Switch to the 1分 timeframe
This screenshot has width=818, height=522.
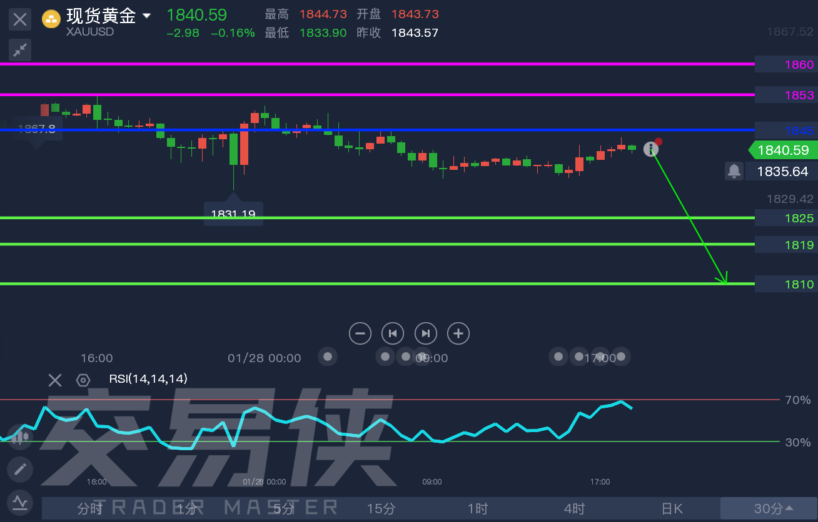(x=187, y=508)
